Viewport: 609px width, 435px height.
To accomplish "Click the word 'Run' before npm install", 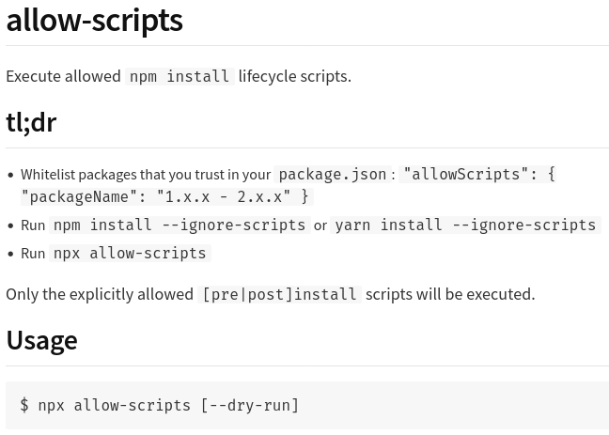I will click(33, 225).
